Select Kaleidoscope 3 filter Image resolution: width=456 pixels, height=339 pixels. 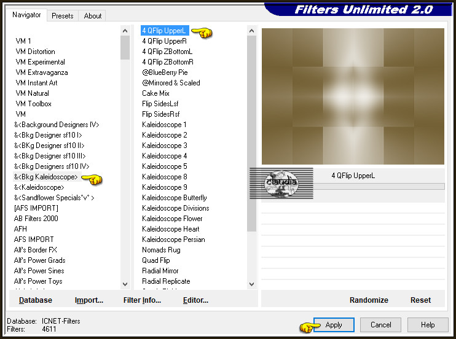[x=165, y=146]
